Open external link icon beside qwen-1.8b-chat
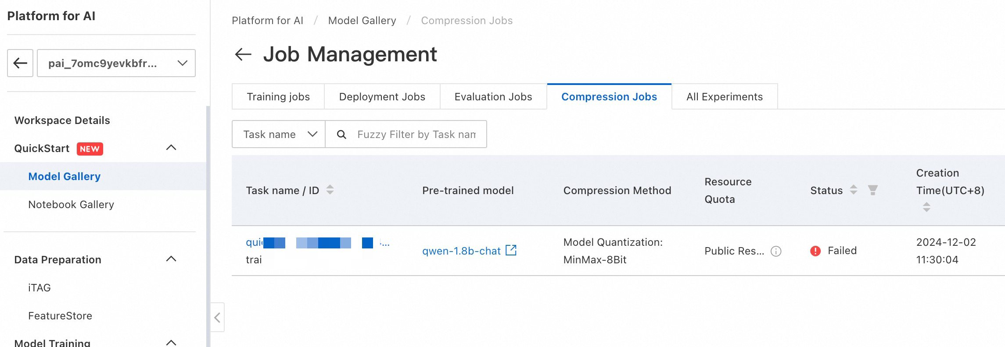 click(511, 250)
